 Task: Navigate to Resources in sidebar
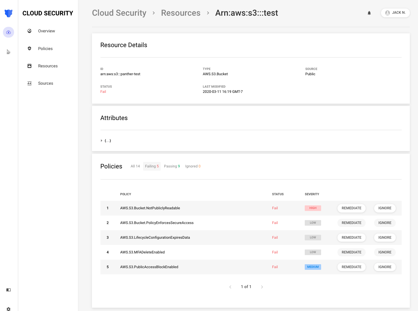(x=48, y=66)
